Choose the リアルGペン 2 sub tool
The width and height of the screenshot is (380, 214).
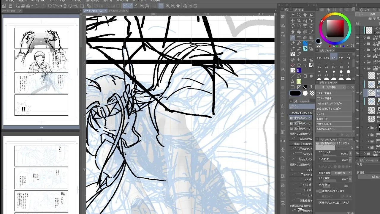(x=301, y=149)
